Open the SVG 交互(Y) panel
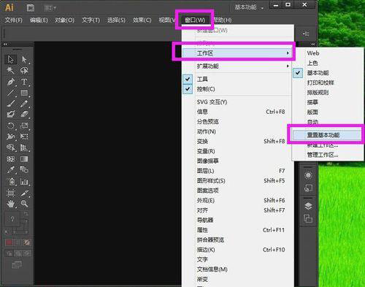This screenshot has height=287, width=365. pos(237,102)
